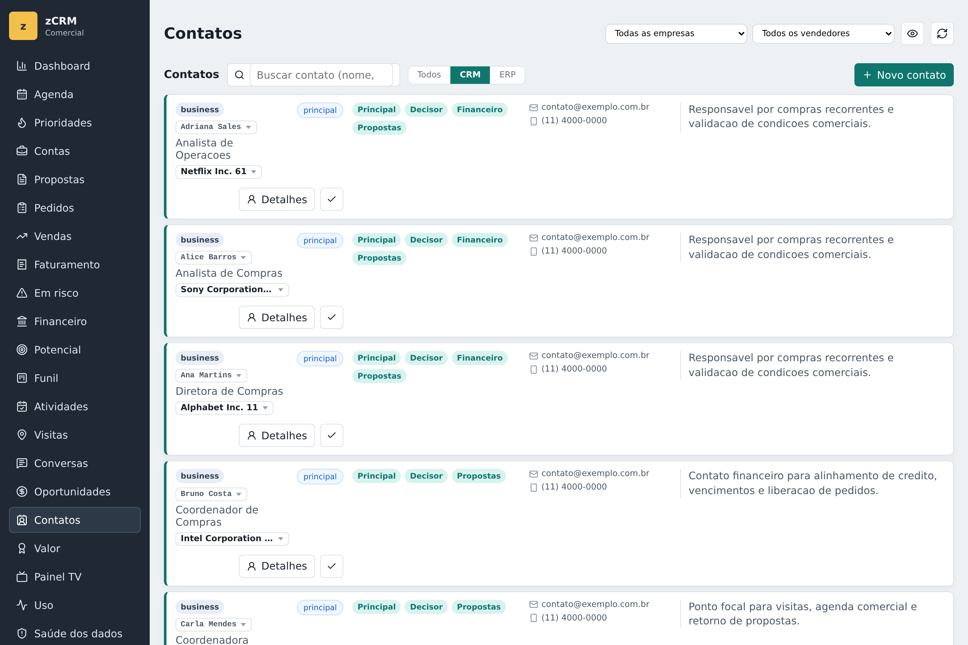Open Vendas trend icon
Image resolution: width=968 pixels, height=645 pixels.
[x=22, y=236]
